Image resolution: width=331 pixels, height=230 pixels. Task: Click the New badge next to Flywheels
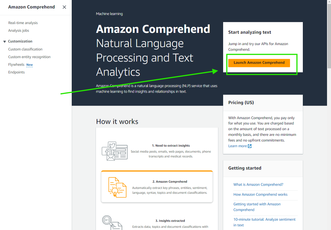point(29,65)
